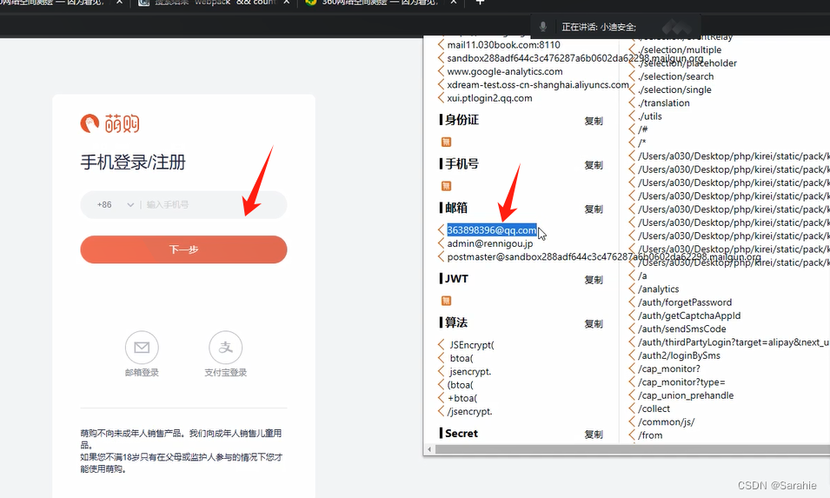Click the 下一步 button

(x=183, y=249)
